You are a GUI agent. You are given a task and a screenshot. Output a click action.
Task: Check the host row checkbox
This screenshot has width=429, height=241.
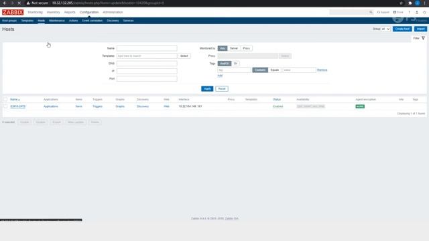click(5, 106)
